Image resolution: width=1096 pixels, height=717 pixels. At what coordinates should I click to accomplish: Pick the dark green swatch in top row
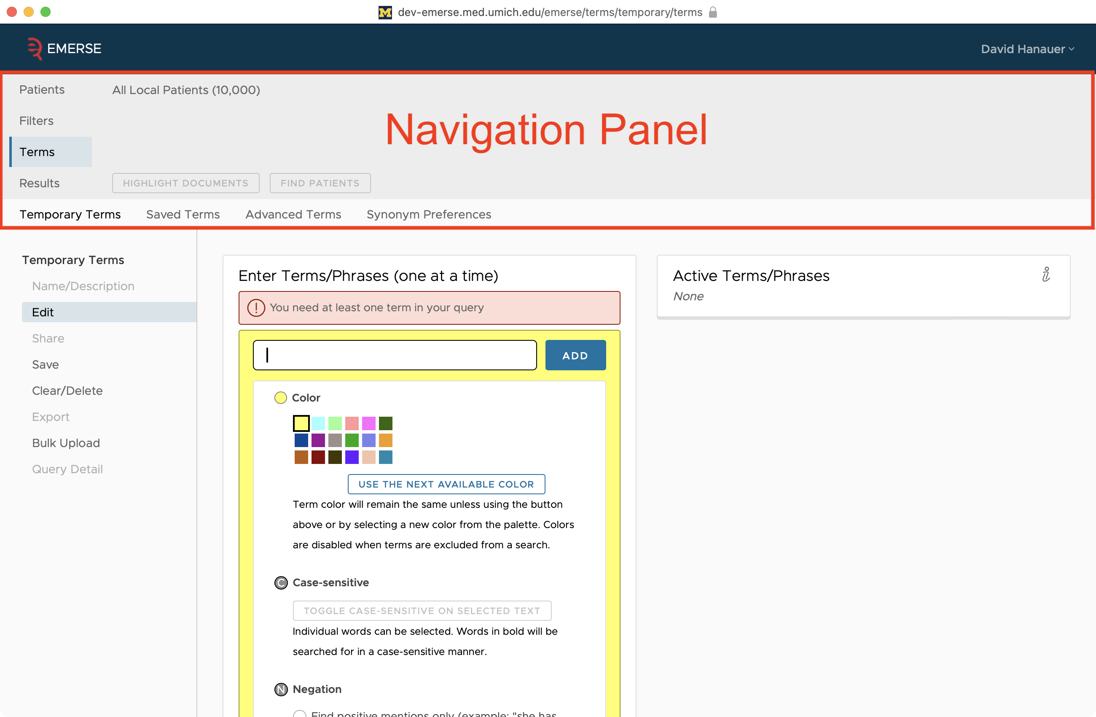pos(385,423)
